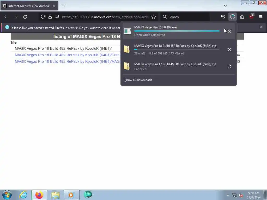The height and width of the screenshot is (200, 267).
Task: Show hidden system tray icons
Action: [228, 195]
